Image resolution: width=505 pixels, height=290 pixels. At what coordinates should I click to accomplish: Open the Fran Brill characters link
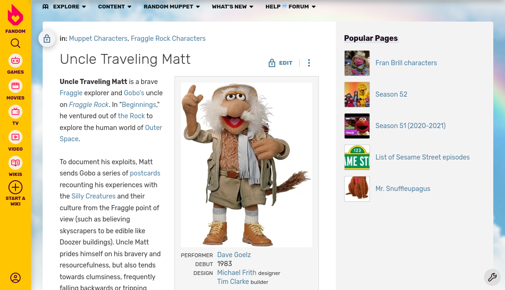(406, 63)
